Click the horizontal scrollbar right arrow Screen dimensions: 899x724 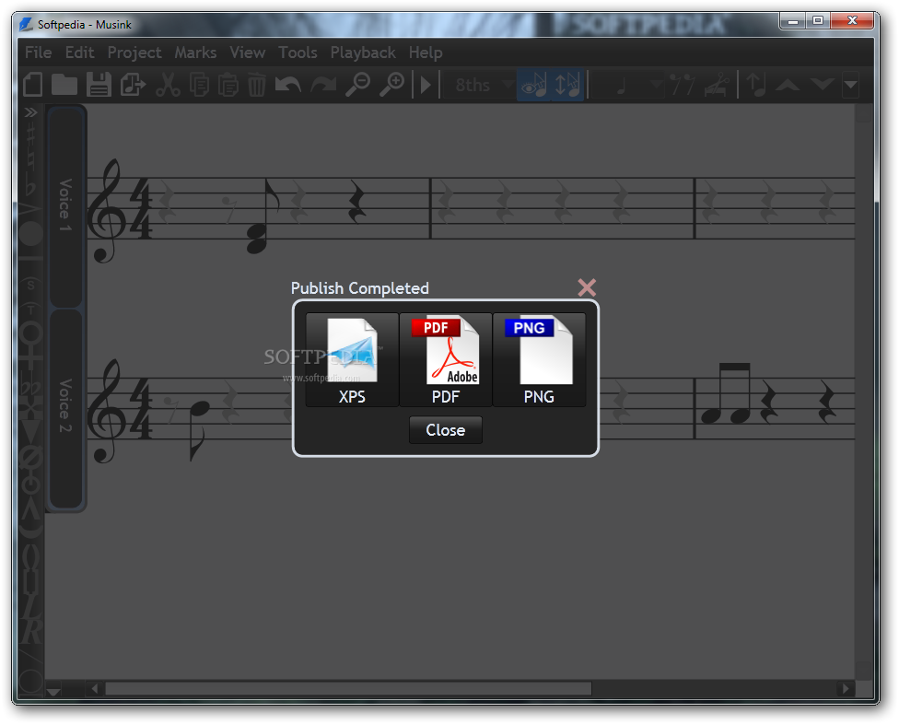coord(845,688)
